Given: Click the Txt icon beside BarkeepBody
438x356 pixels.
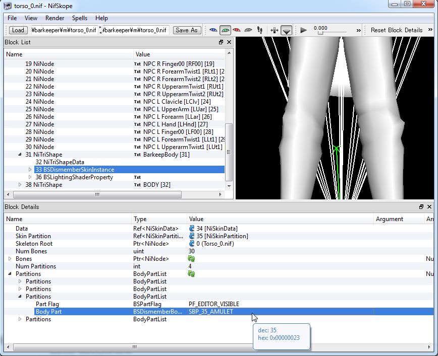Looking at the screenshot, I should 137,155.
